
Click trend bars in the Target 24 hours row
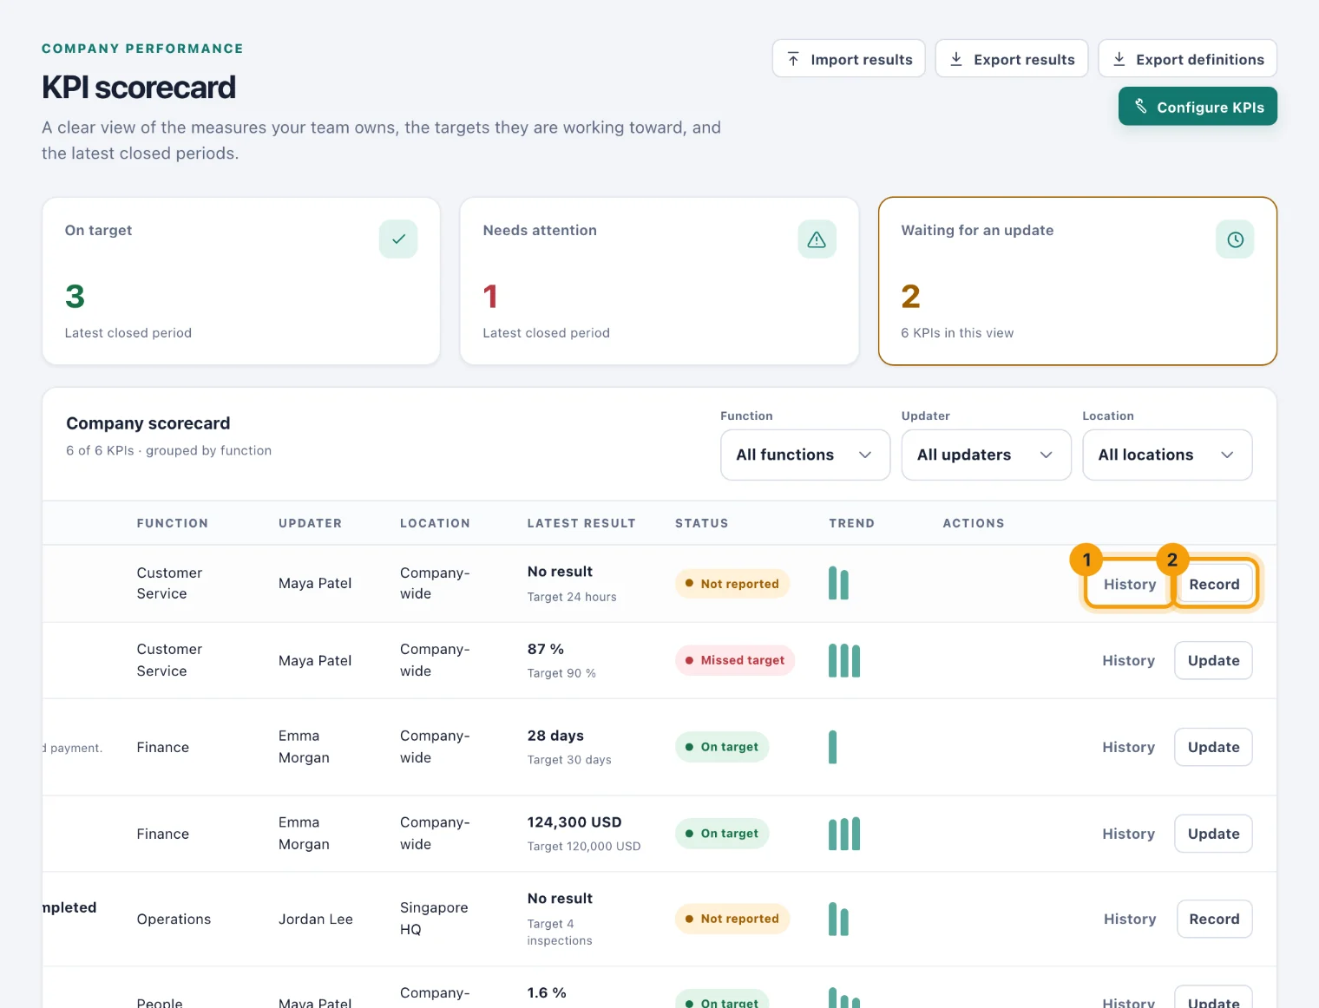click(x=838, y=583)
